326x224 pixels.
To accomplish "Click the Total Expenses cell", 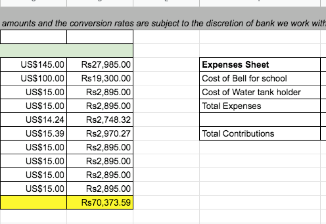I will click(x=260, y=106).
